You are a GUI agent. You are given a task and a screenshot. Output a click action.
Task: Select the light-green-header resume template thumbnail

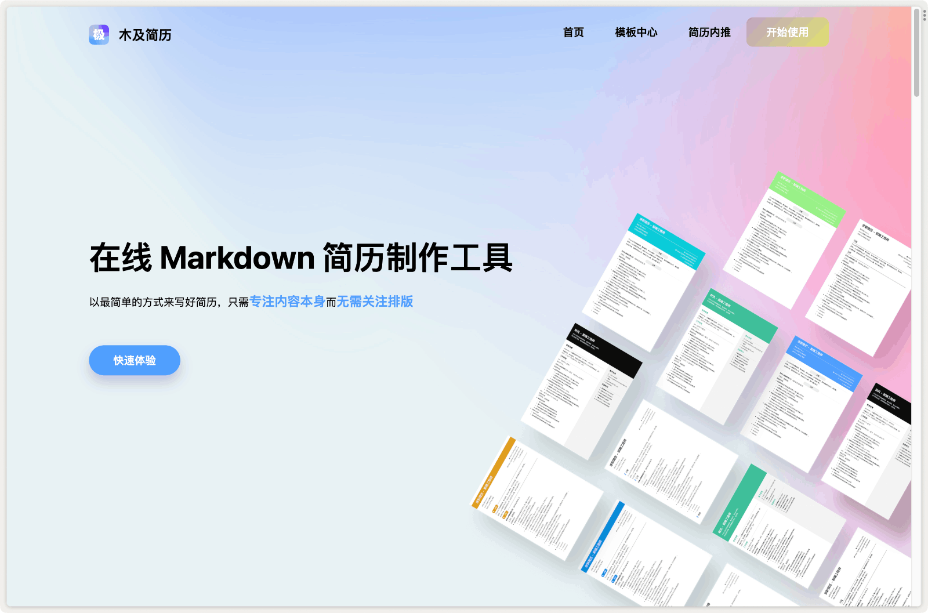[784, 240]
